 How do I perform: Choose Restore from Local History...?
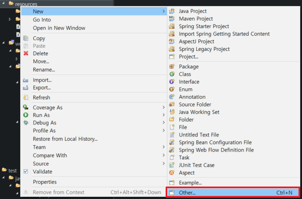[x=94, y=139]
